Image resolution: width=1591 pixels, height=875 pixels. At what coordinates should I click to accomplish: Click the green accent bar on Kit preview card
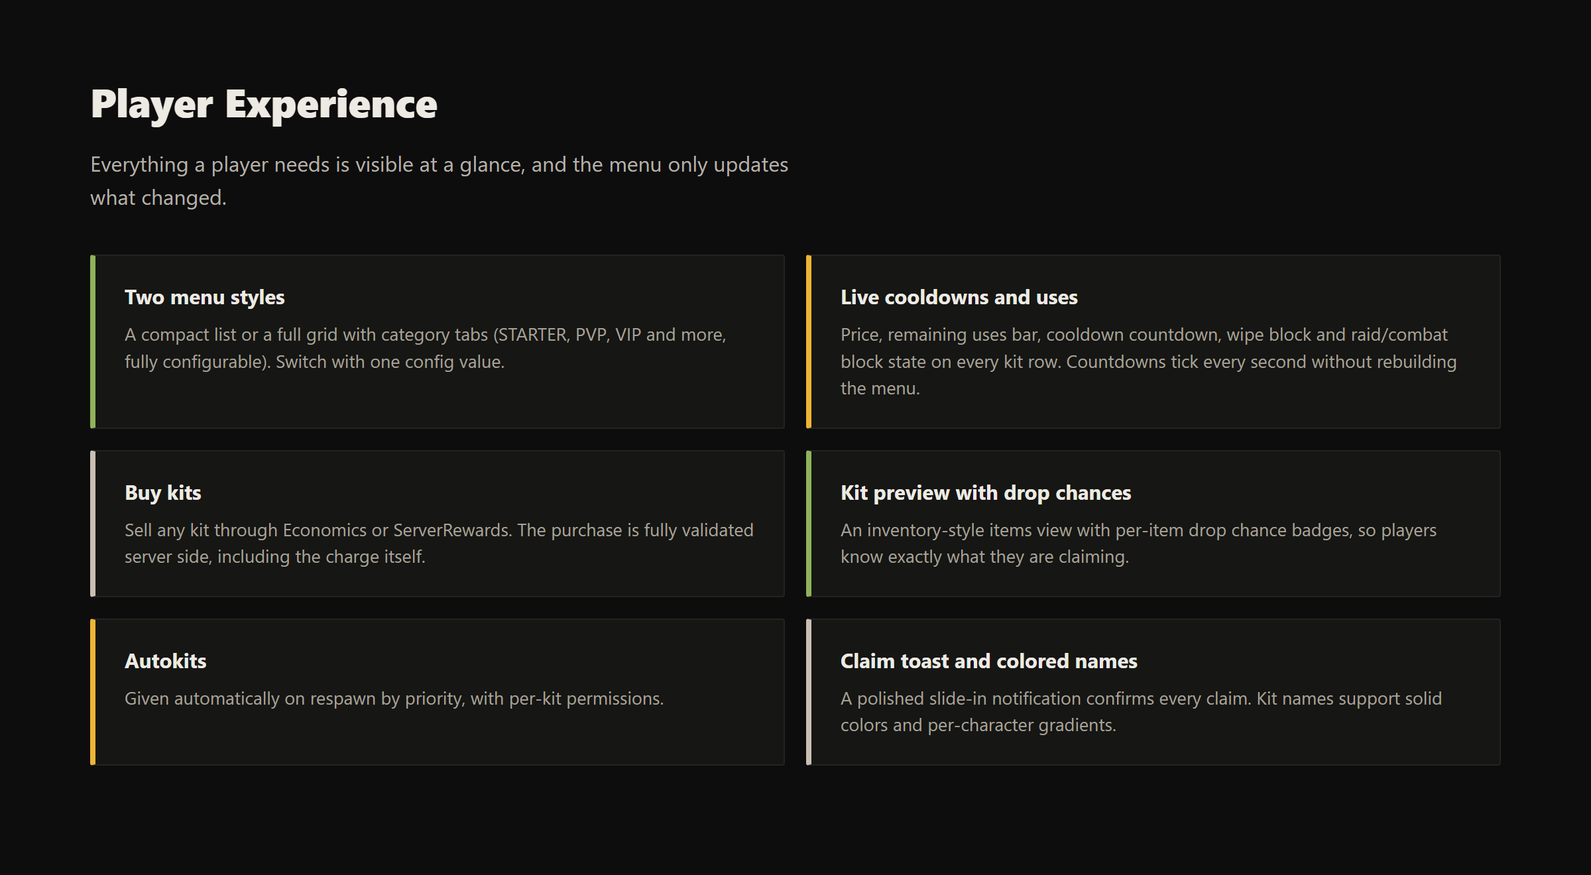click(x=809, y=524)
